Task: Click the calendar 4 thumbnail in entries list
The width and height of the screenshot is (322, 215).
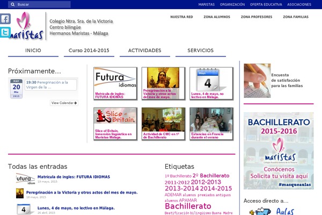Action: (25, 210)
